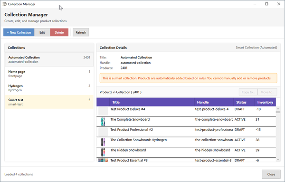Click inventory value '38'
This screenshot has height=182, width=285.
pos(257,140)
